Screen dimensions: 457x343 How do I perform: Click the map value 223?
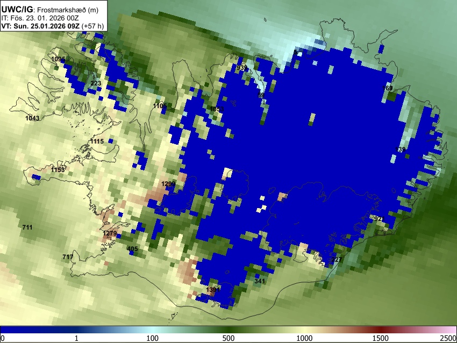point(96,83)
